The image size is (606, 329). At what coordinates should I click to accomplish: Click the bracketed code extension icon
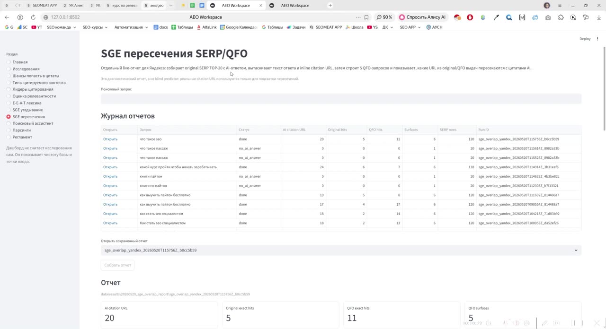522,17
